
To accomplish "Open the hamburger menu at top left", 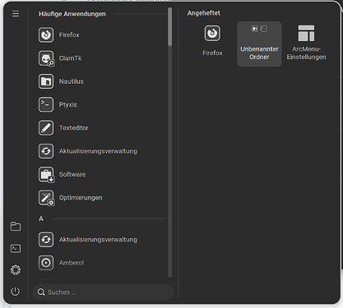I will (x=16, y=14).
